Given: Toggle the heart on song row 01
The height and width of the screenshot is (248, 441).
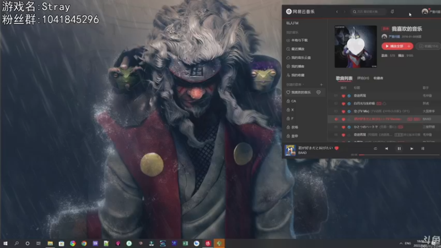Looking at the screenshot, I should (x=343, y=95).
